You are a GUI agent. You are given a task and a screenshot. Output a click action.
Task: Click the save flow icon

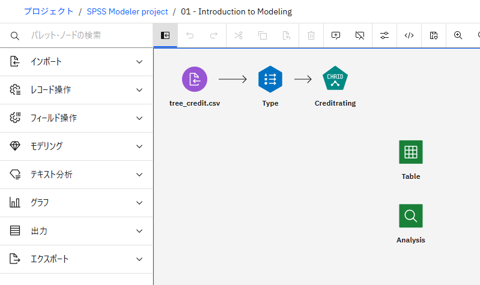pos(434,35)
